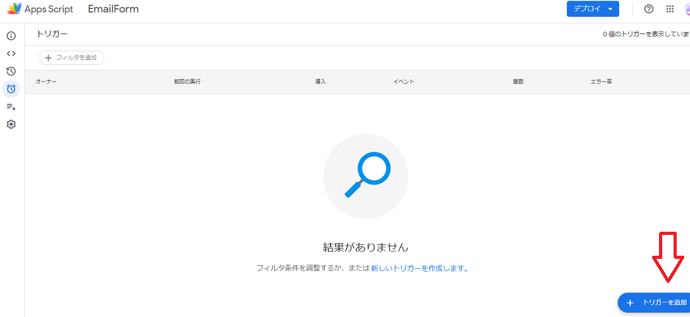Open Project History icon in sidebar
The width and height of the screenshot is (690, 317).
tap(11, 71)
